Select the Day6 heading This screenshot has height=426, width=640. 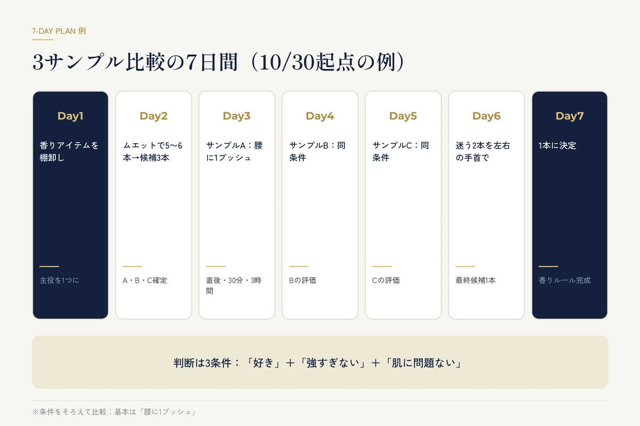pyautogui.click(x=486, y=116)
